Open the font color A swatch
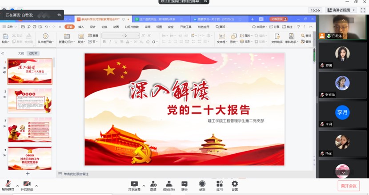Image resolution: width=369 pixels, height=195 pixels. point(128,42)
